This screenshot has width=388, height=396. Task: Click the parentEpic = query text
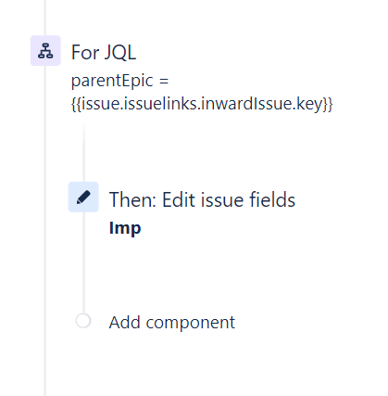coord(119,81)
